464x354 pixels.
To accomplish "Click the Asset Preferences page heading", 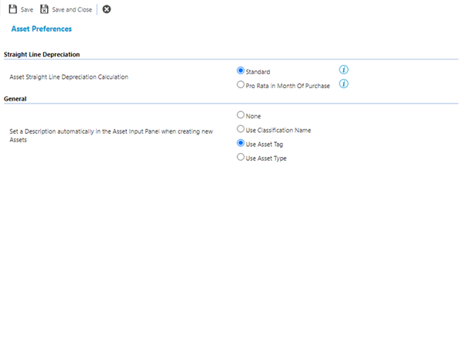I will click(x=42, y=29).
